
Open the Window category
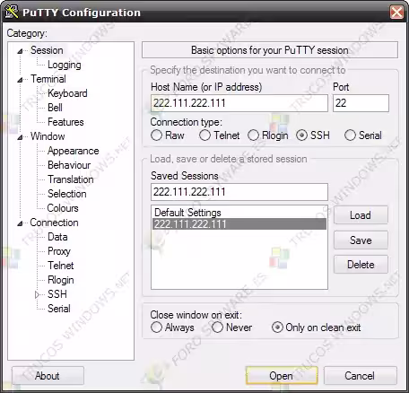point(48,136)
